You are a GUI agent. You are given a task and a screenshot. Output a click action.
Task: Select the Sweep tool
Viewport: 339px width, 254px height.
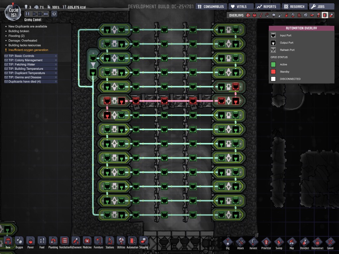tap(279, 242)
